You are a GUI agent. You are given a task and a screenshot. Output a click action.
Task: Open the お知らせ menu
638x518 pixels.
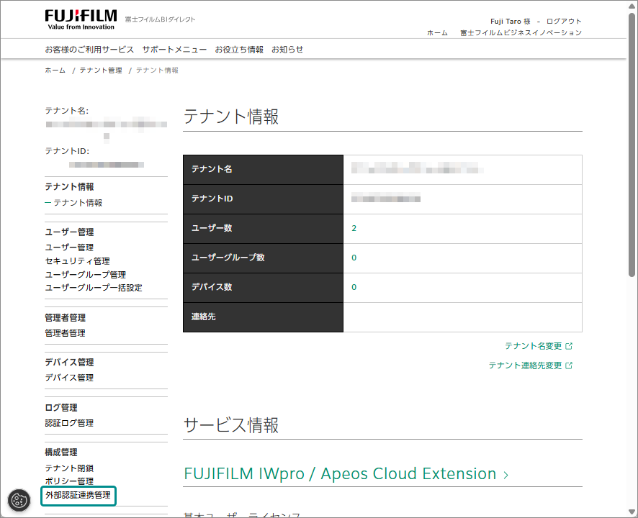pos(287,50)
